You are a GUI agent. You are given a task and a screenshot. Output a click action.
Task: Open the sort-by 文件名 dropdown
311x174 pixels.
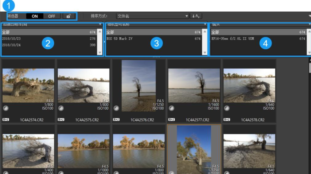pyautogui.click(x=152, y=16)
